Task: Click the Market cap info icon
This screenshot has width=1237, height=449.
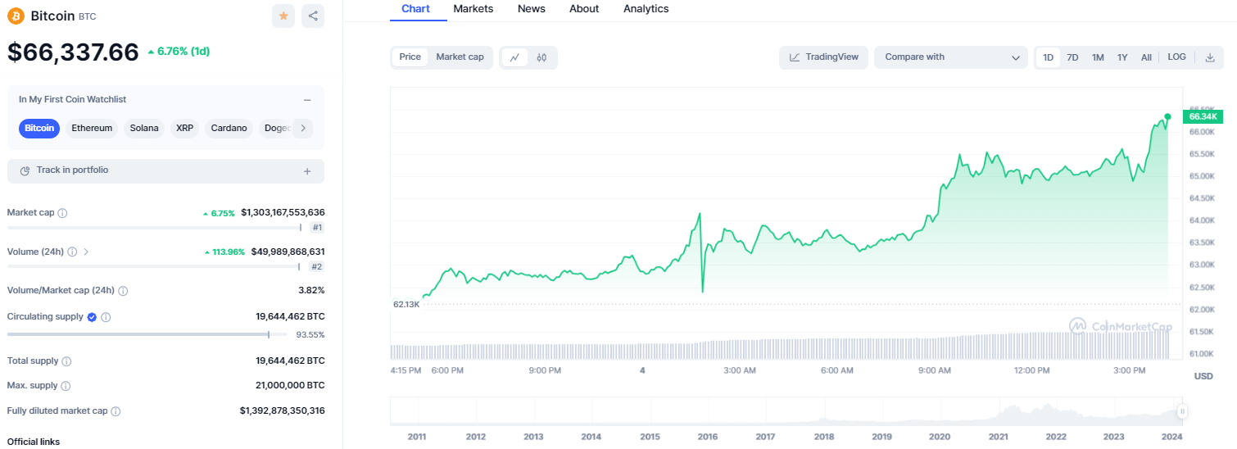Action: coord(63,213)
